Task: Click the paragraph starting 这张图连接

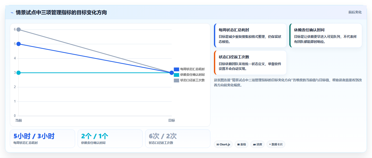Action: point(288,83)
